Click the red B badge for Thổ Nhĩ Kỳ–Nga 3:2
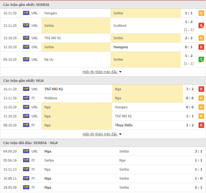206x193 pixels. (201, 89)
